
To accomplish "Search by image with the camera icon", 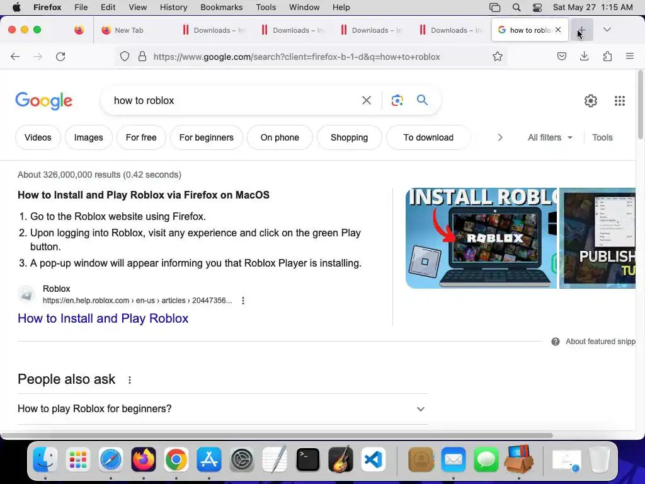I will click(397, 100).
